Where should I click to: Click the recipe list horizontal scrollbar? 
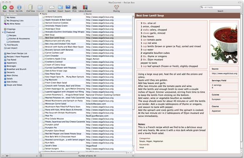(x=60, y=153)
